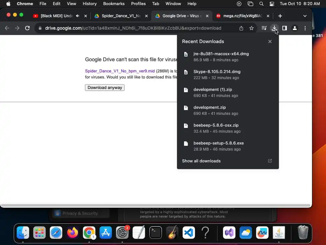326x245 pixels.
Task: Open the View menu
Action: pyautogui.click(x=71, y=4)
